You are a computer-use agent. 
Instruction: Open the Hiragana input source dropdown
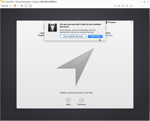(119, 22)
